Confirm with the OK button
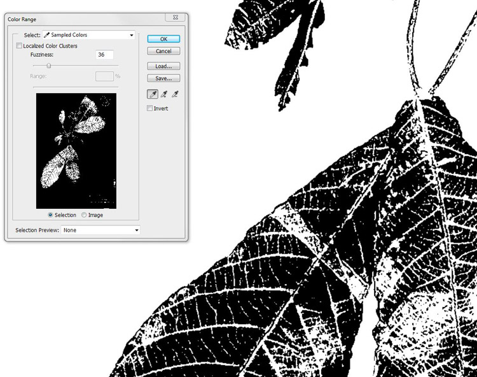This screenshot has height=377, width=477. [163, 39]
